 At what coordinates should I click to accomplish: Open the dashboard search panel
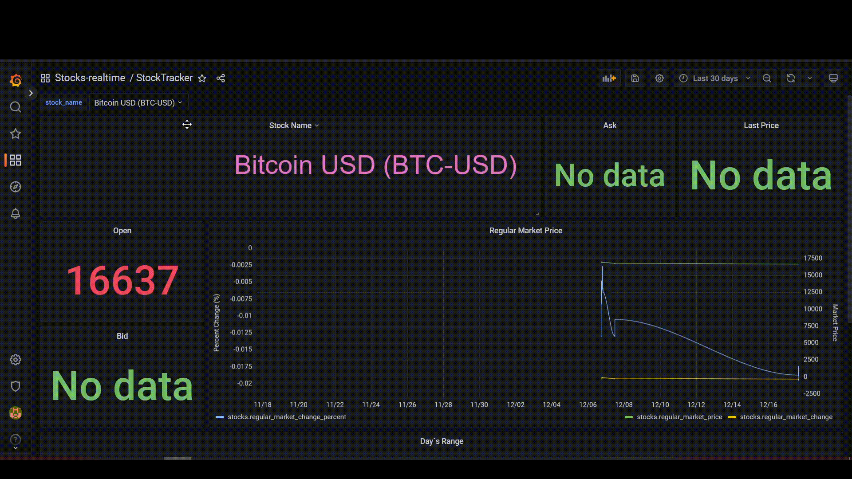(16, 106)
